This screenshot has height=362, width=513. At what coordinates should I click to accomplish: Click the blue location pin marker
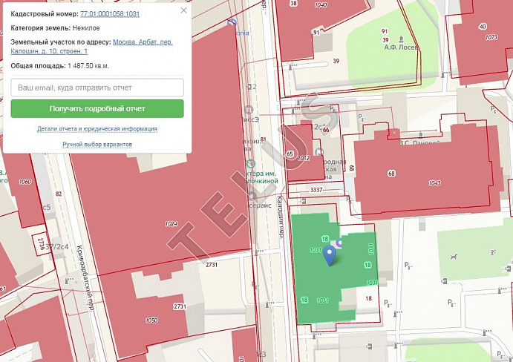pos(330,256)
